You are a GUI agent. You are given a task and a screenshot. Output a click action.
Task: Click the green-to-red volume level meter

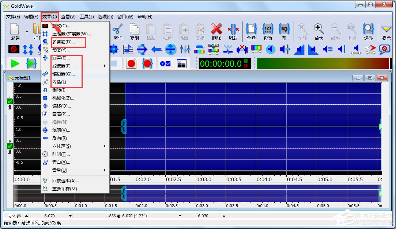click(323, 63)
